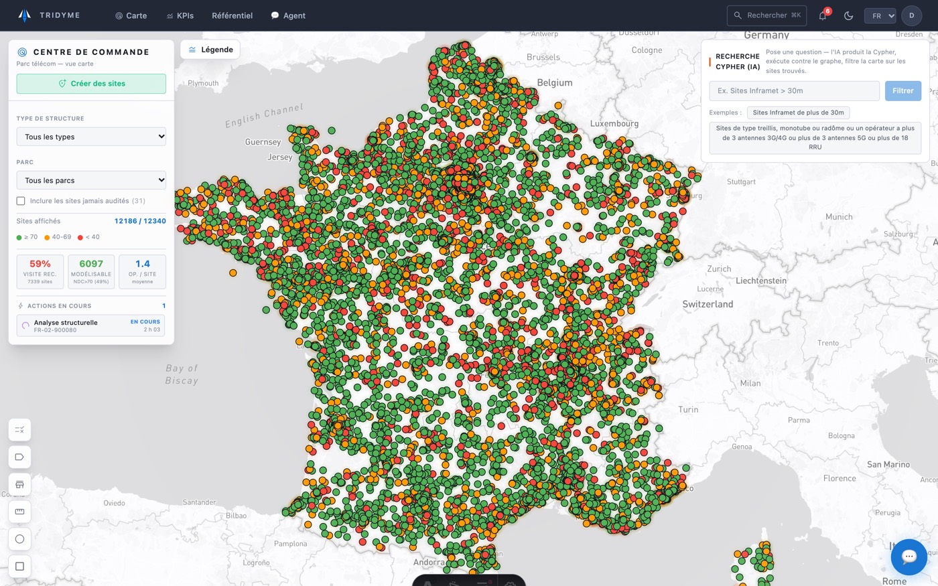Toggle dark mode with the moon icon
The width and height of the screenshot is (938, 586).
pos(848,15)
